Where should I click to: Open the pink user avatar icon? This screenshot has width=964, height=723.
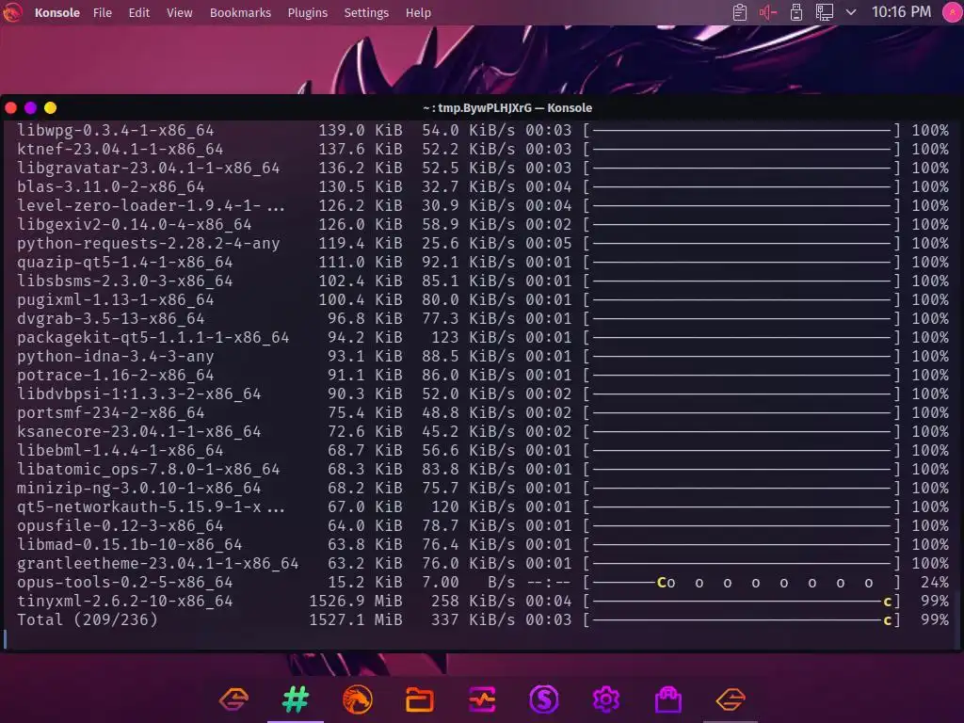tap(953, 12)
